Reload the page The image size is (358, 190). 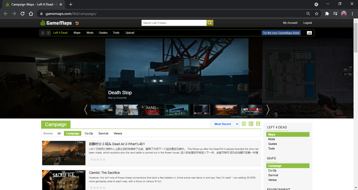pos(23,14)
